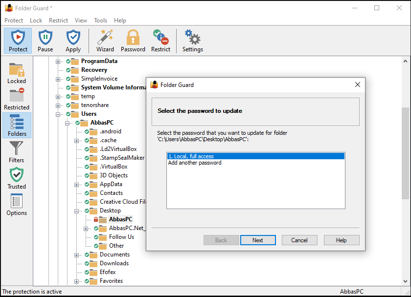Click the Help button in the dialog

(342, 240)
